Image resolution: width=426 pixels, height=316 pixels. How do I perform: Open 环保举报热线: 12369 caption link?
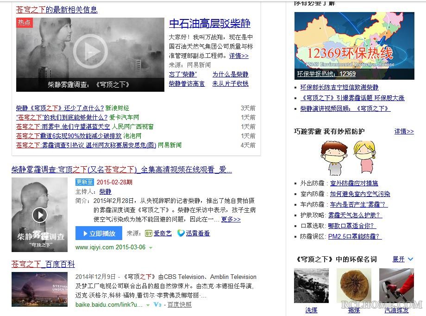point(326,74)
